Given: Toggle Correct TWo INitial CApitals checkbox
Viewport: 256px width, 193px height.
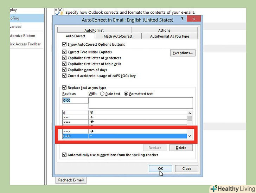Looking at the screenshot, I should coord(64,52).
